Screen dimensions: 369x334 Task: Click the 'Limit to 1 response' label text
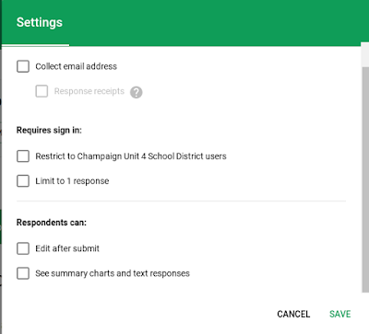pyautogui.click(x=72, y=181)
